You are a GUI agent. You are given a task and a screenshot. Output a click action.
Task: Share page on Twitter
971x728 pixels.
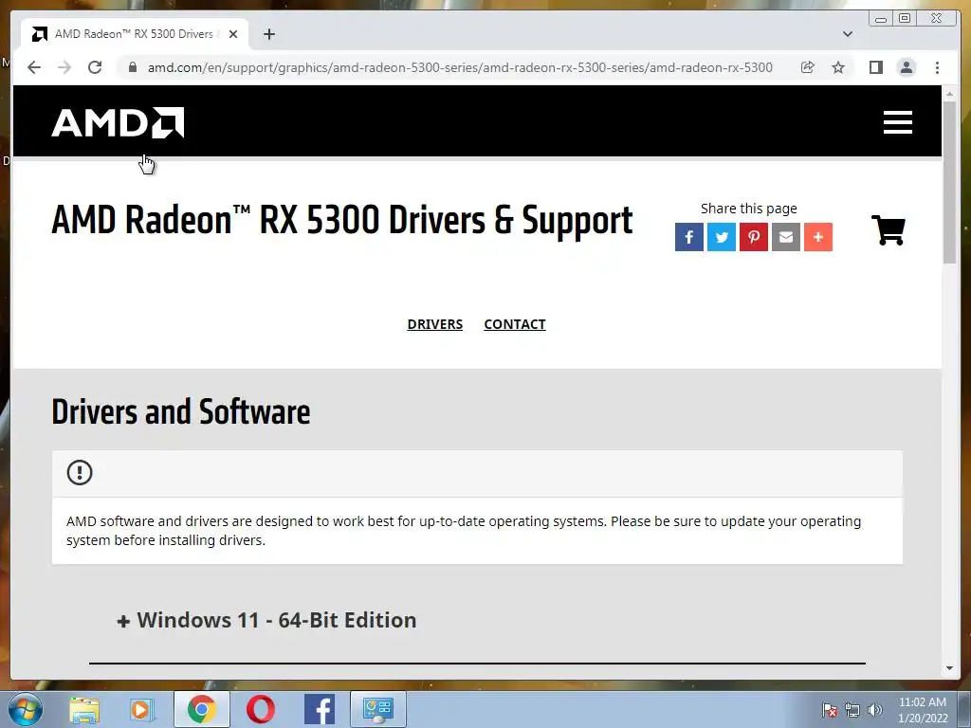point(722,237)
